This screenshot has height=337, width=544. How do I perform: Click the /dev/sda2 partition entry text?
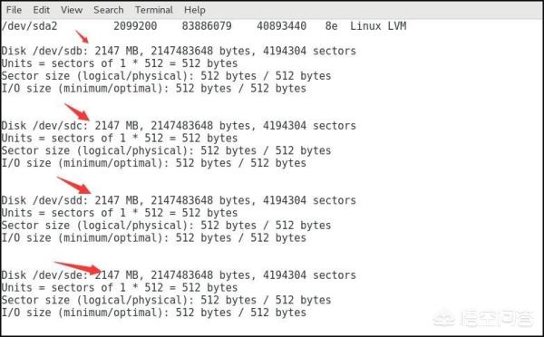pyautogui.click(x=29, y=26)
